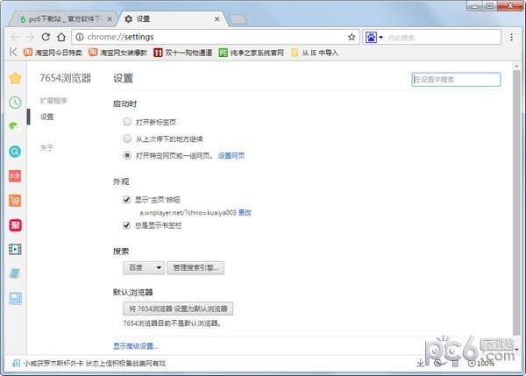Image resolution: width=526 pixels, height=376 pixels.
Task: Open the red 聚 icon in sidebar
Action: point(15,225)
